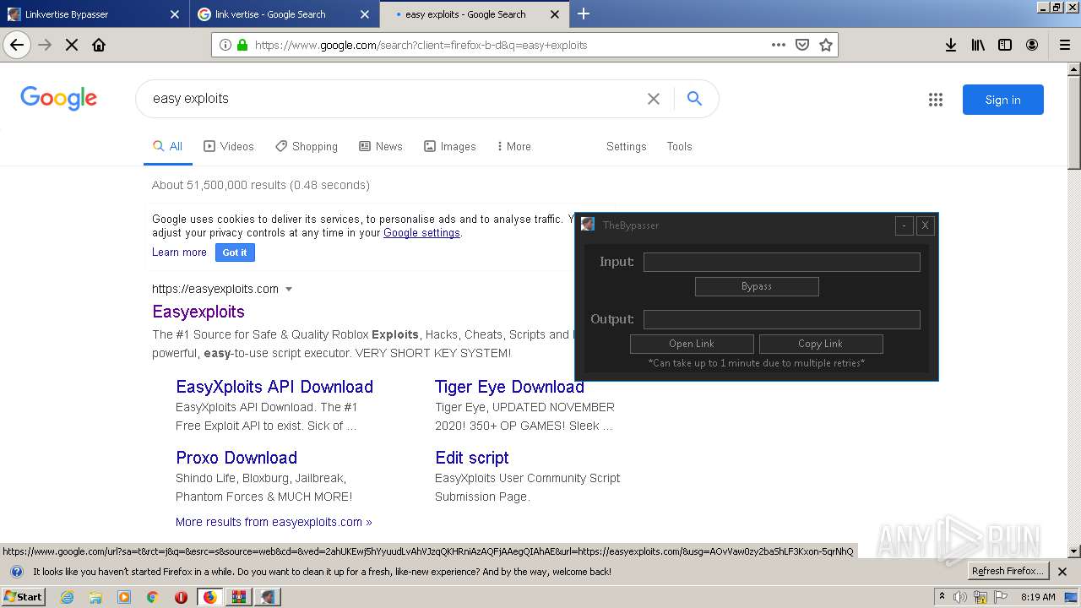
Task: Dismiss the Firefox refresh notification bar
Action: (x=1062, y=572)
